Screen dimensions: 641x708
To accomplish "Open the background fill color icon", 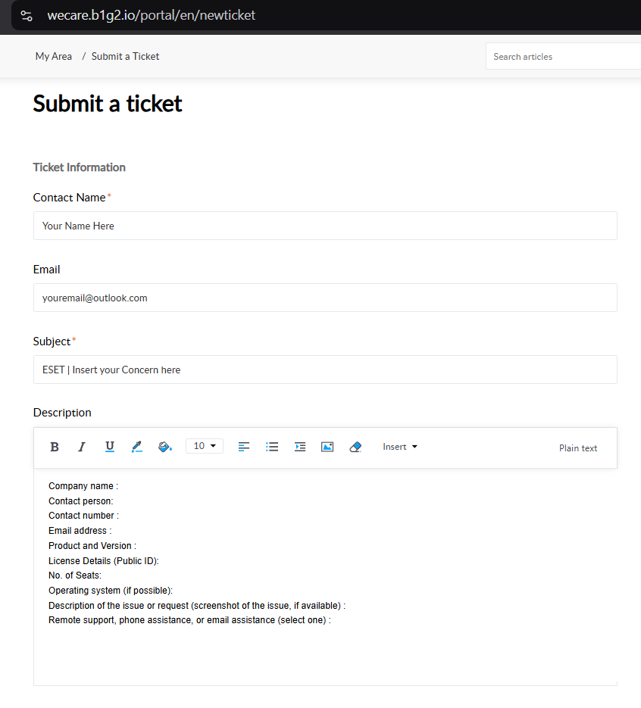I will click(165, 447).
